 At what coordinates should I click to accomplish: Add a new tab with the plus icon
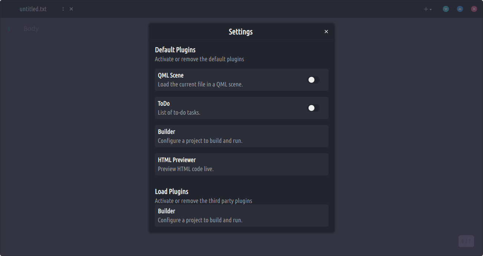click(426, 9)
